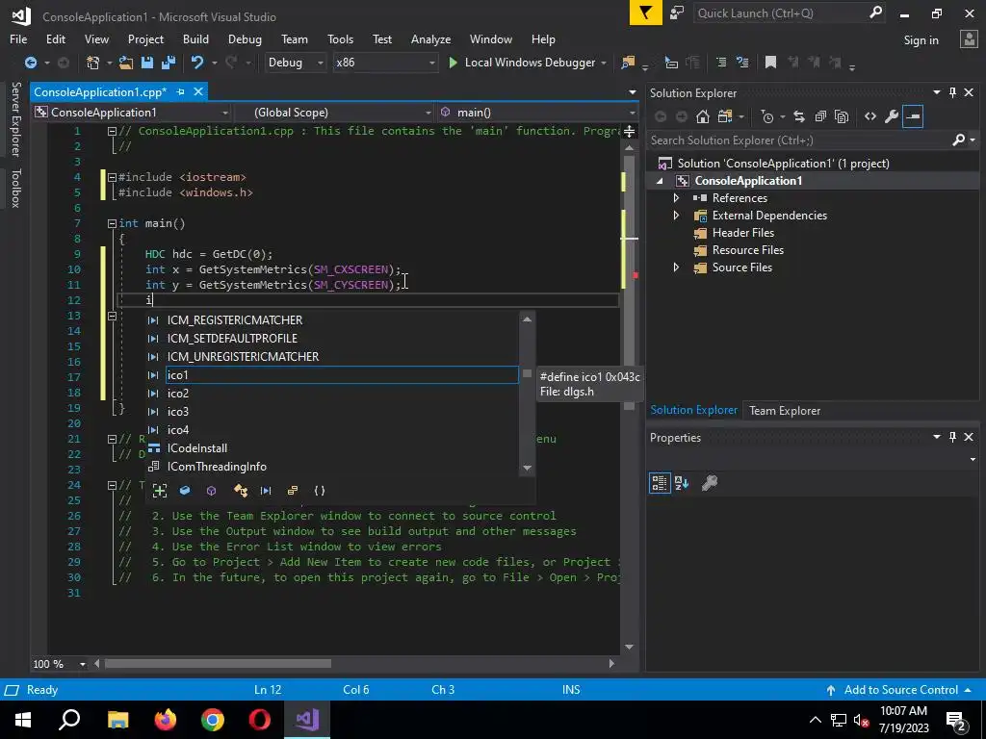
Task: Open Chrome from the taskbar
Action: (213, 720)
